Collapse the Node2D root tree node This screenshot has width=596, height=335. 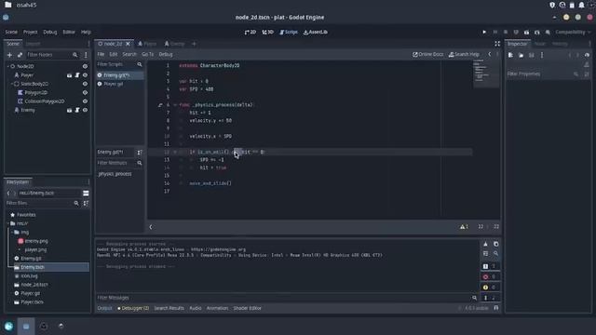(x=8, y=66)
